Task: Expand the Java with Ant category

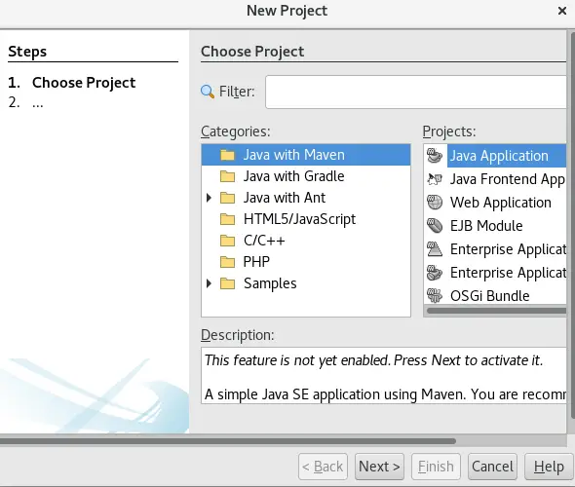Action: coord(209,198)
